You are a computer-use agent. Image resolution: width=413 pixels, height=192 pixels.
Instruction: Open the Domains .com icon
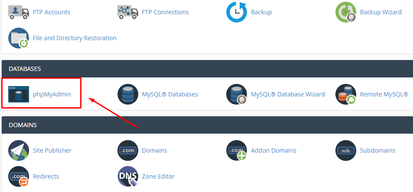click(x=128, y=150)
